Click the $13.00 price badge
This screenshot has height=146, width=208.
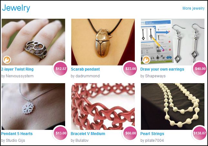61,133
